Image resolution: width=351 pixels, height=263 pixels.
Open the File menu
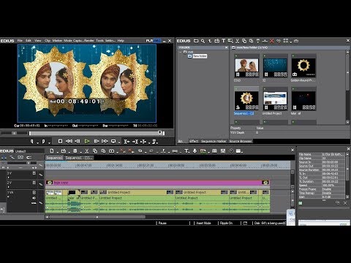[20, 41]
